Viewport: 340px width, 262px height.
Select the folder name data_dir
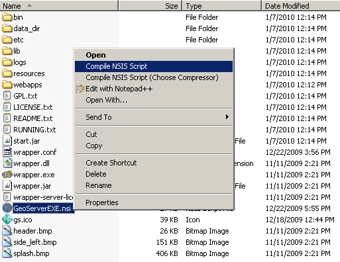click(x=27, y=28)
